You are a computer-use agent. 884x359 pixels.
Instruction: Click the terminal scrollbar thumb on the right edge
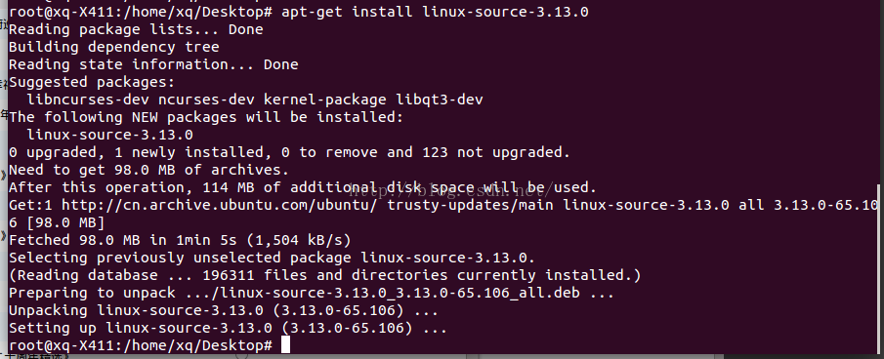[880, 268]
